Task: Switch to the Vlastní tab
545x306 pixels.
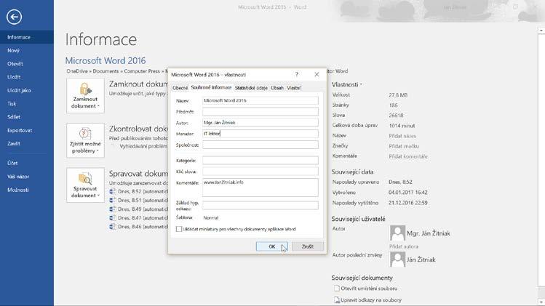Action: point(294,88)
